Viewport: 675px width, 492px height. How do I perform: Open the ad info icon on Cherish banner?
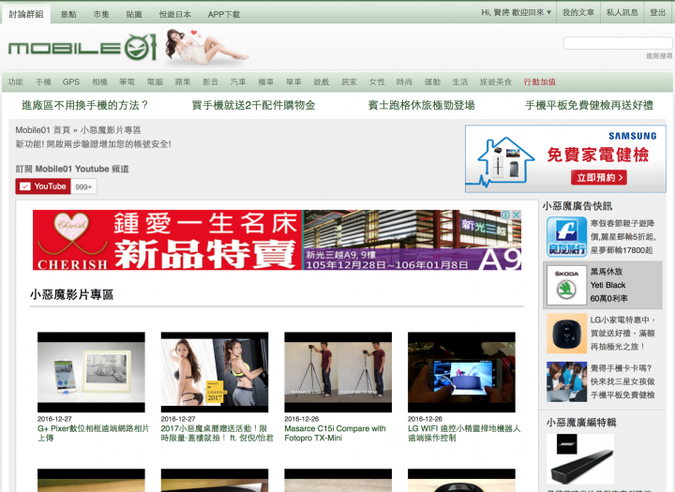[506, 215]
